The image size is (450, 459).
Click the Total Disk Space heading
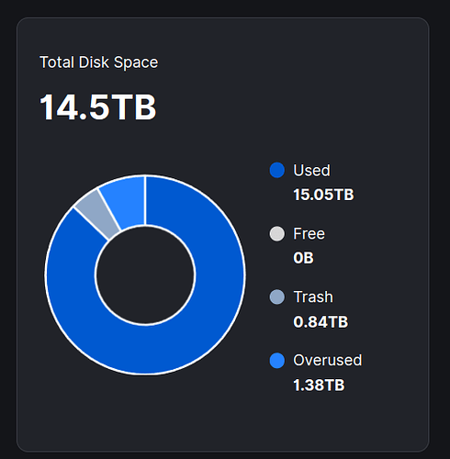(x=98, y=62)
